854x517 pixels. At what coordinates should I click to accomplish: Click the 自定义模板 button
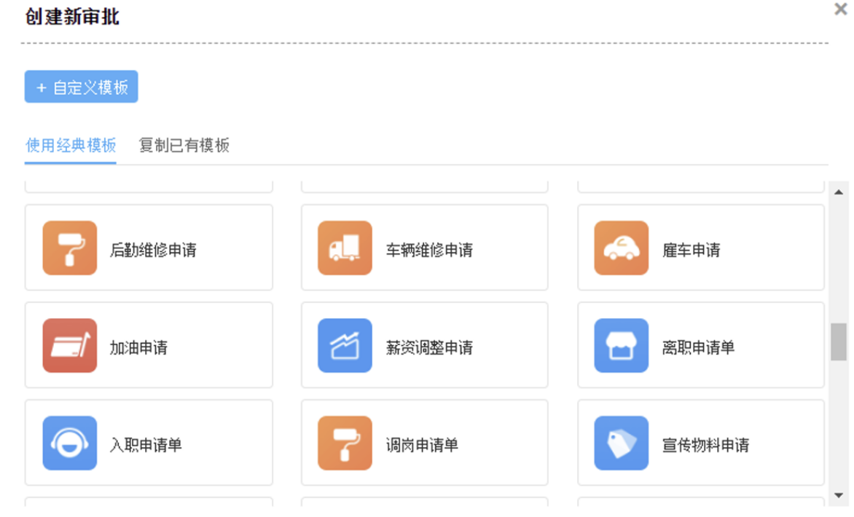[x=81, y=87]
